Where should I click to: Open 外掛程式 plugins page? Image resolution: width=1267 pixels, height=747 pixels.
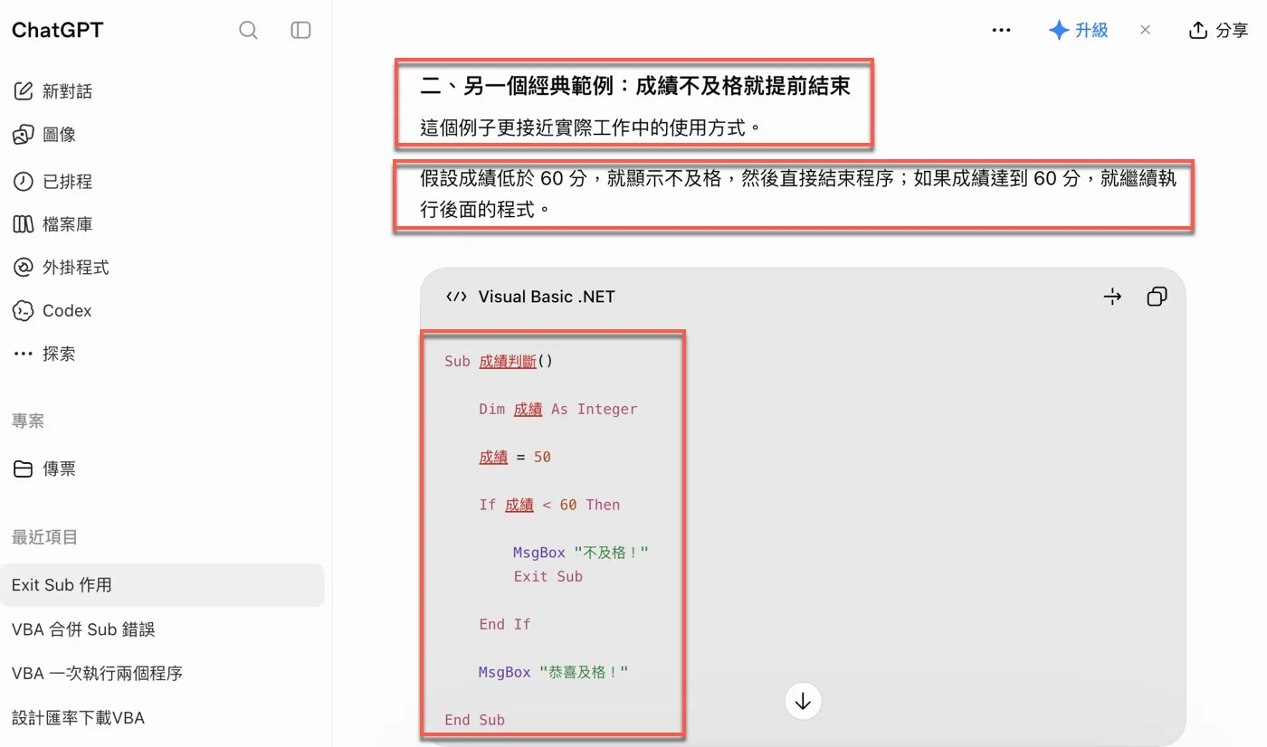(61, 268)
